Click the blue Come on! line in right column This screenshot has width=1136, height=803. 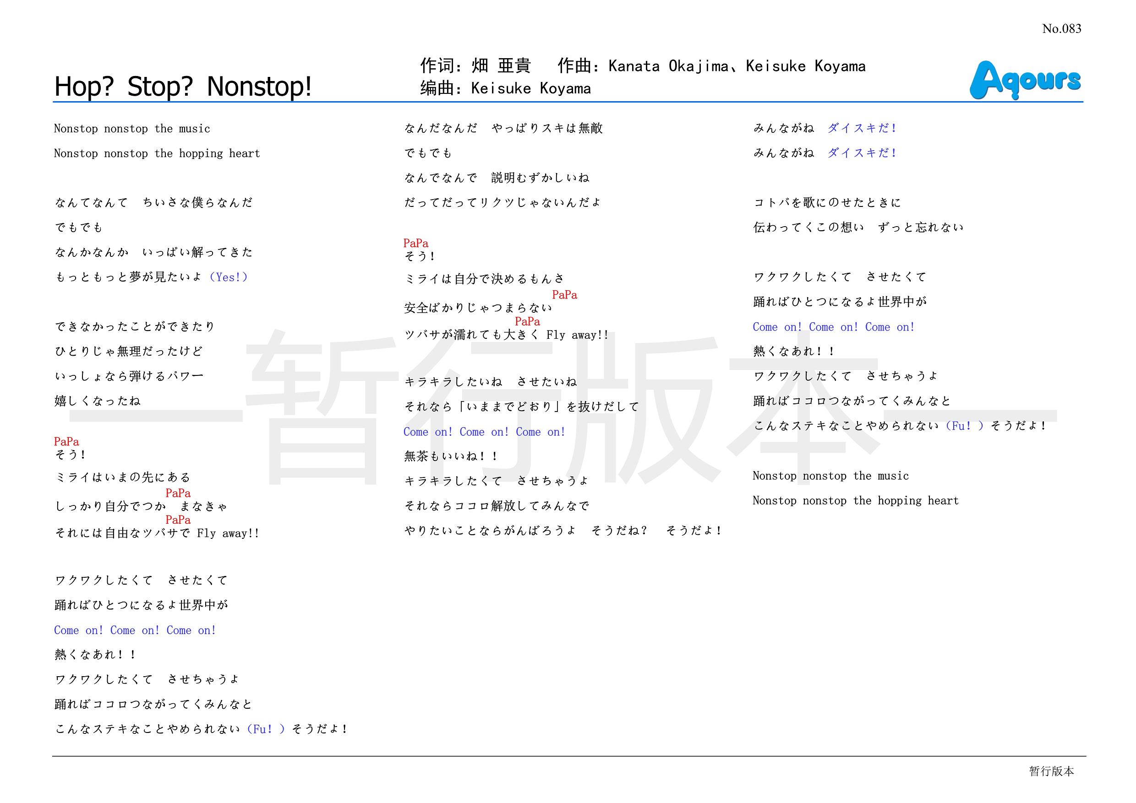pos(833,327)
